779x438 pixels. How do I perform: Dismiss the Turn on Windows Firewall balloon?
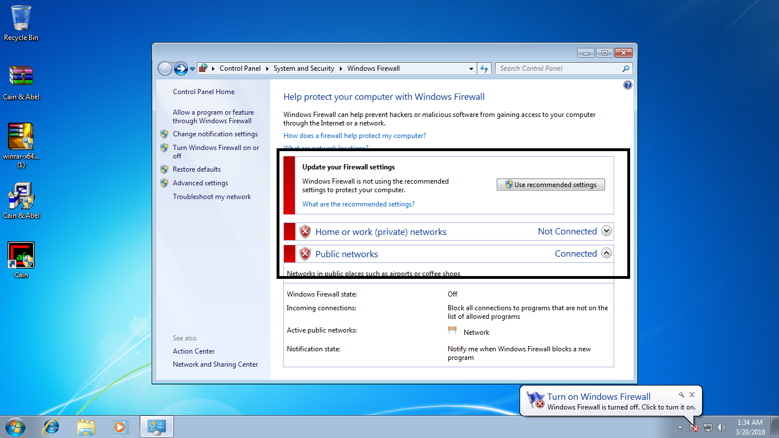[x=692, y=395]
